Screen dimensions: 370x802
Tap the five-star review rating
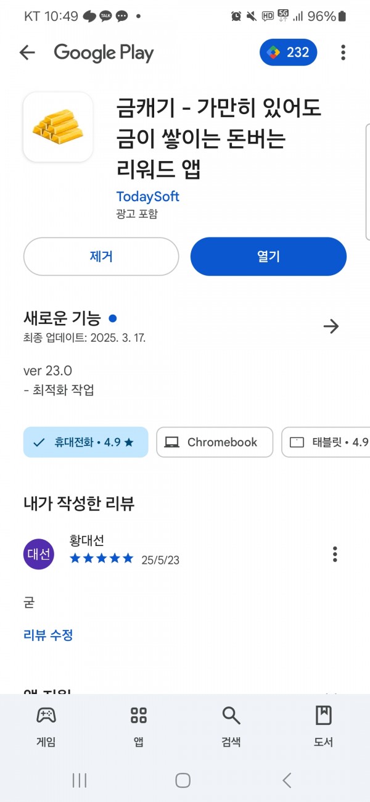tap(102, 559)
